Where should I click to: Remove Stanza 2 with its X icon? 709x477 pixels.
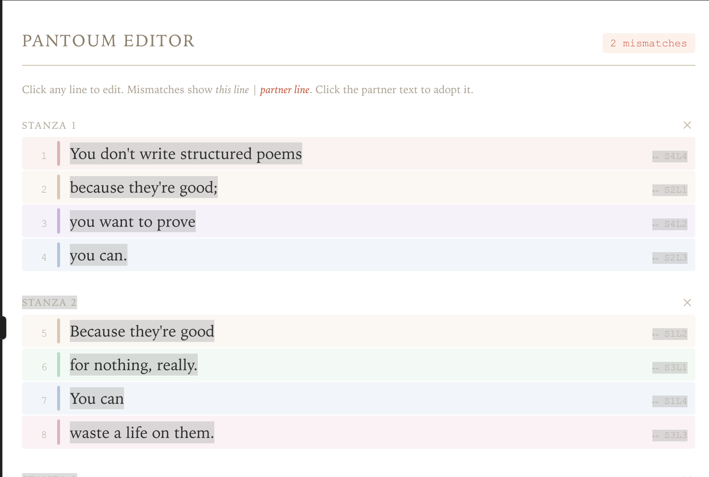687,303
